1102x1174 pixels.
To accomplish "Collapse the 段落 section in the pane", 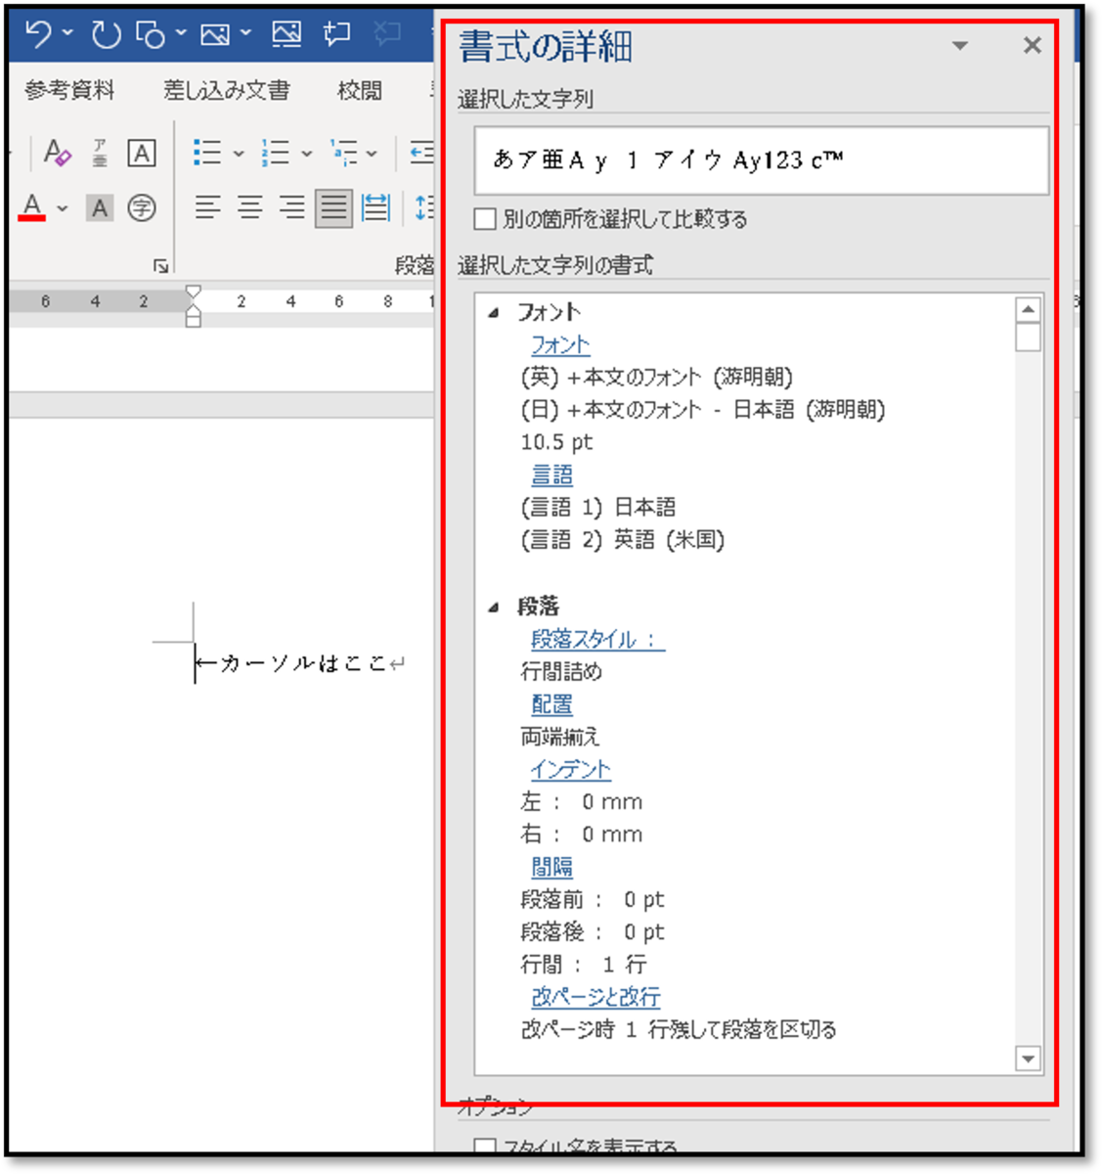I will pos(495,606).
